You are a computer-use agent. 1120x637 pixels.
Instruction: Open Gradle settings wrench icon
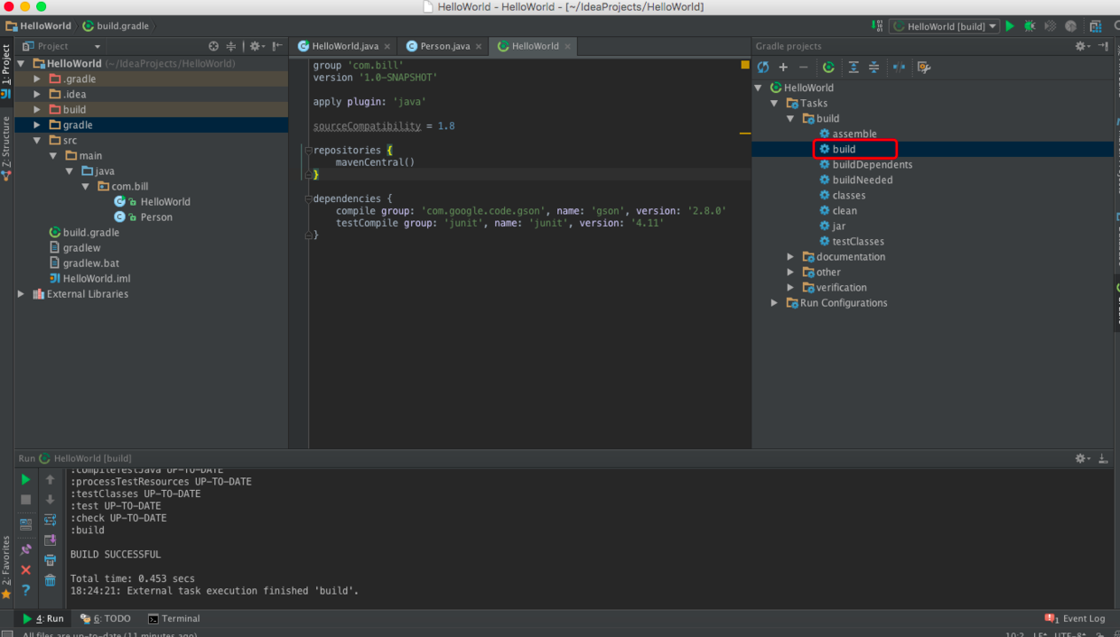click(x=923, y=68)
